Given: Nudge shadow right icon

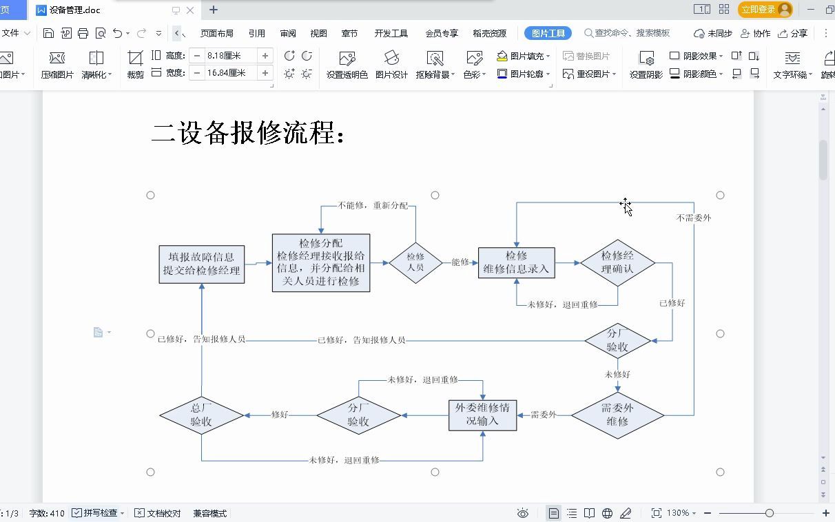Looking at the screenshot, I should pos(754,73).
